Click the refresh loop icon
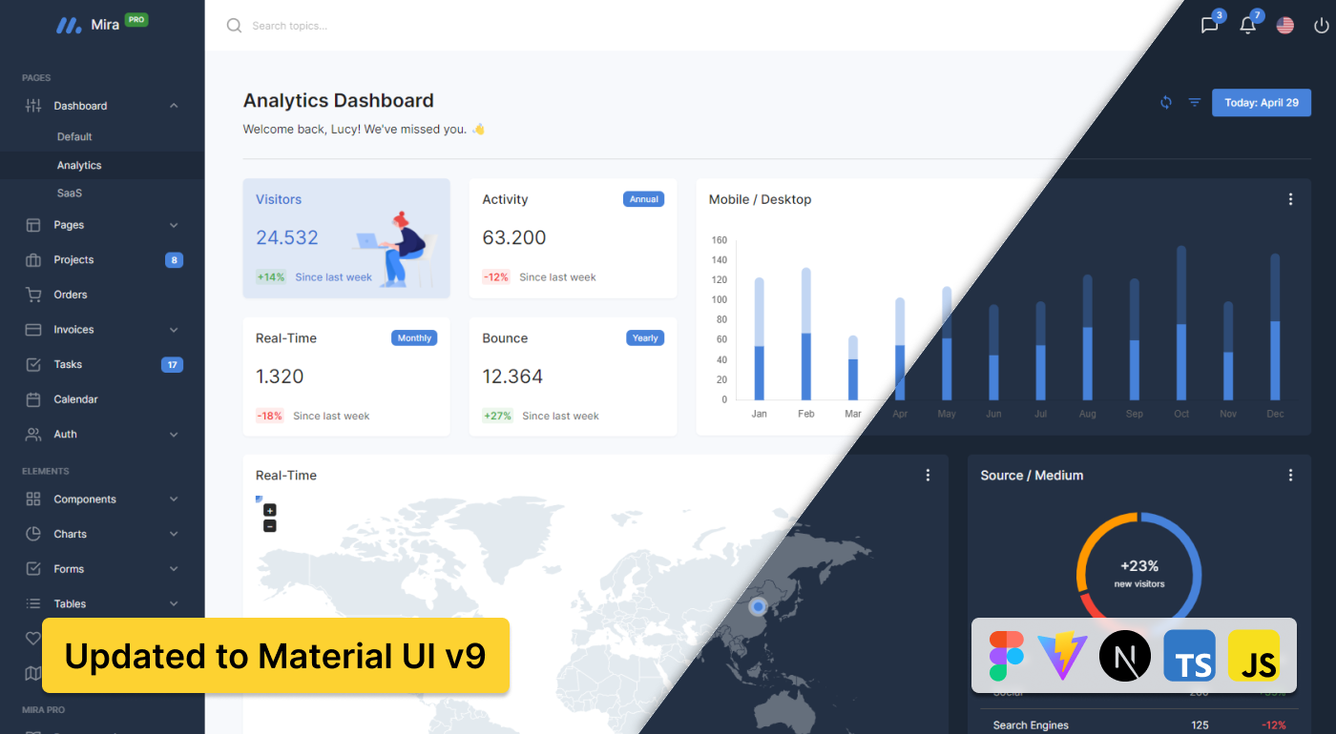The height and width of the screenshot is (734, 1336). pos(1166,102)
